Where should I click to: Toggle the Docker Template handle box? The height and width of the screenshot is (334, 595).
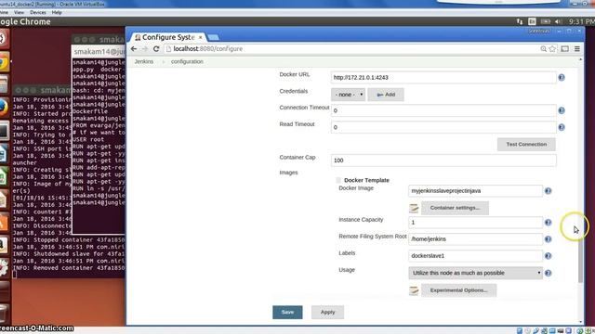pos(338,180)
